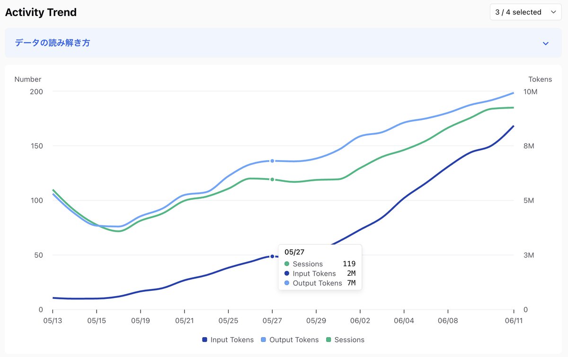Viewport: 568px width, 357px height.
Task: Click the 200 left axis value
Action: 36,91
